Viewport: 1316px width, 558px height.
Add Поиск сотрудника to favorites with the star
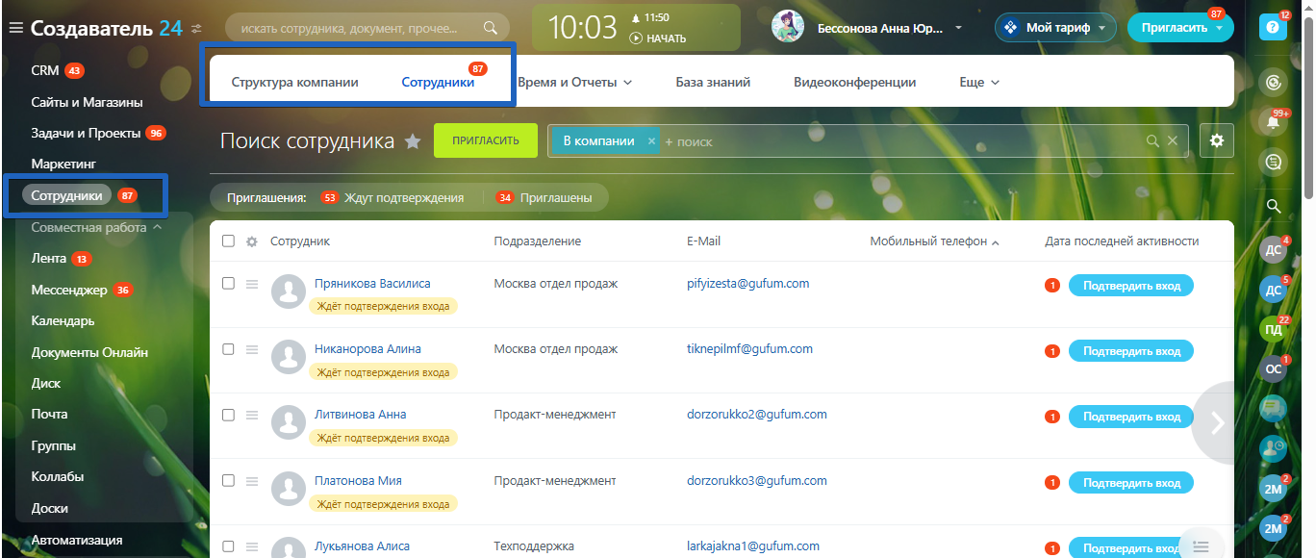413,141
